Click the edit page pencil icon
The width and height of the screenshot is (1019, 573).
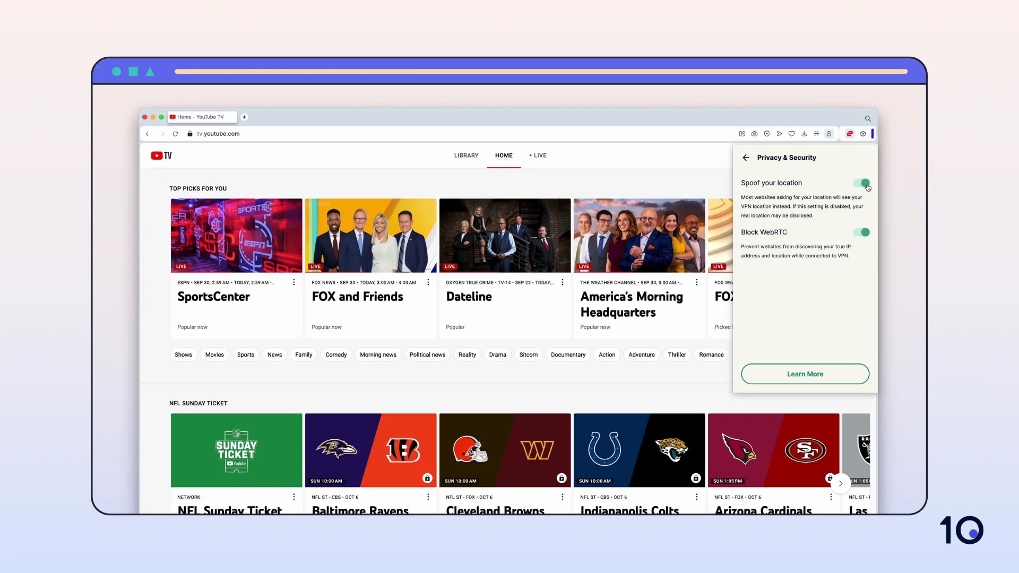742,134
